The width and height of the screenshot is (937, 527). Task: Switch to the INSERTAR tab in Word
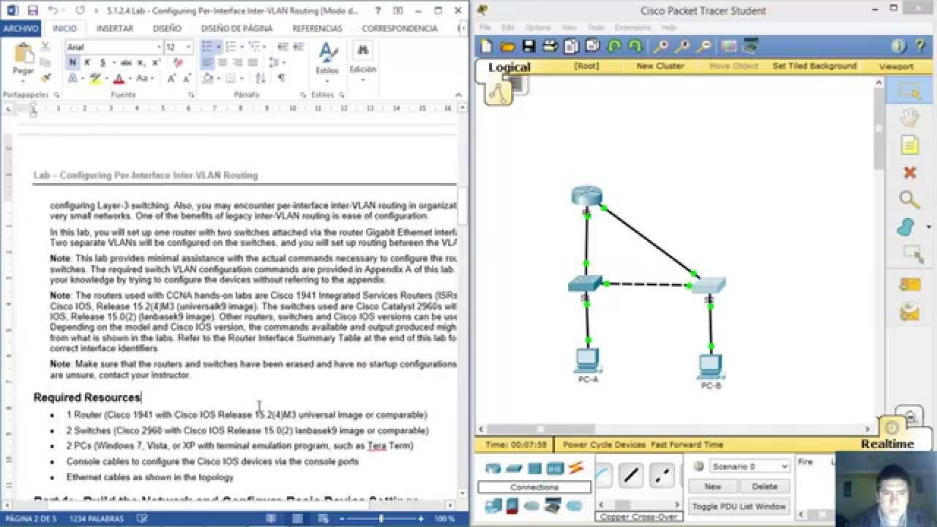115,29
